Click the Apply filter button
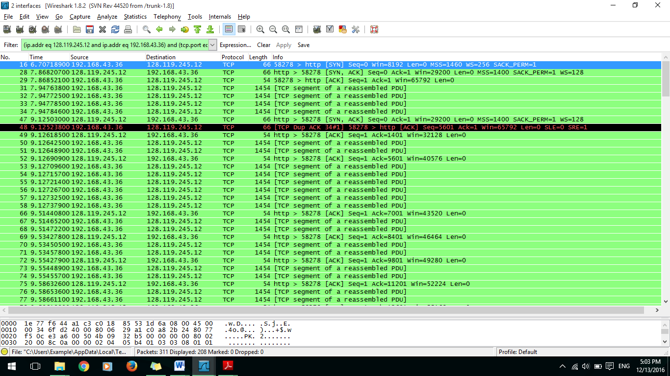The image size is (670, 376). tap(283, 45)
